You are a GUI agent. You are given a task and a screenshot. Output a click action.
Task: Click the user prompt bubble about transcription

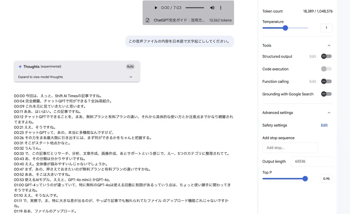coord(179,41)
